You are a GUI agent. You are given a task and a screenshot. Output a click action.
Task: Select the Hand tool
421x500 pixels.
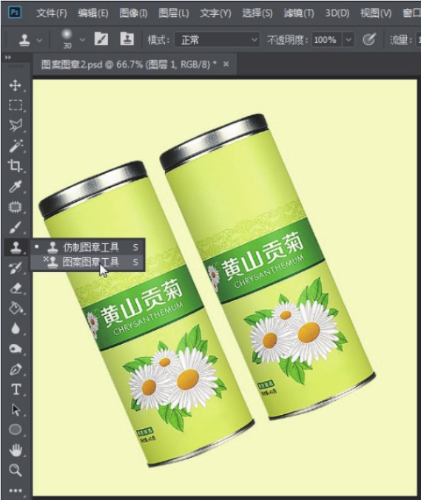pyautogui.click(x=15, y=450)
